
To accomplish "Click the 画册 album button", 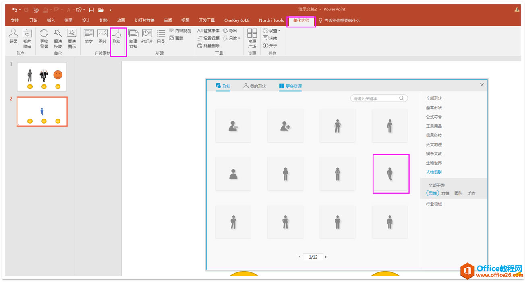I will pyautogui.click(x=176, y=38).
